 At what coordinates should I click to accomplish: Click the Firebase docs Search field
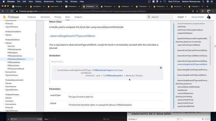coord(160,17)
